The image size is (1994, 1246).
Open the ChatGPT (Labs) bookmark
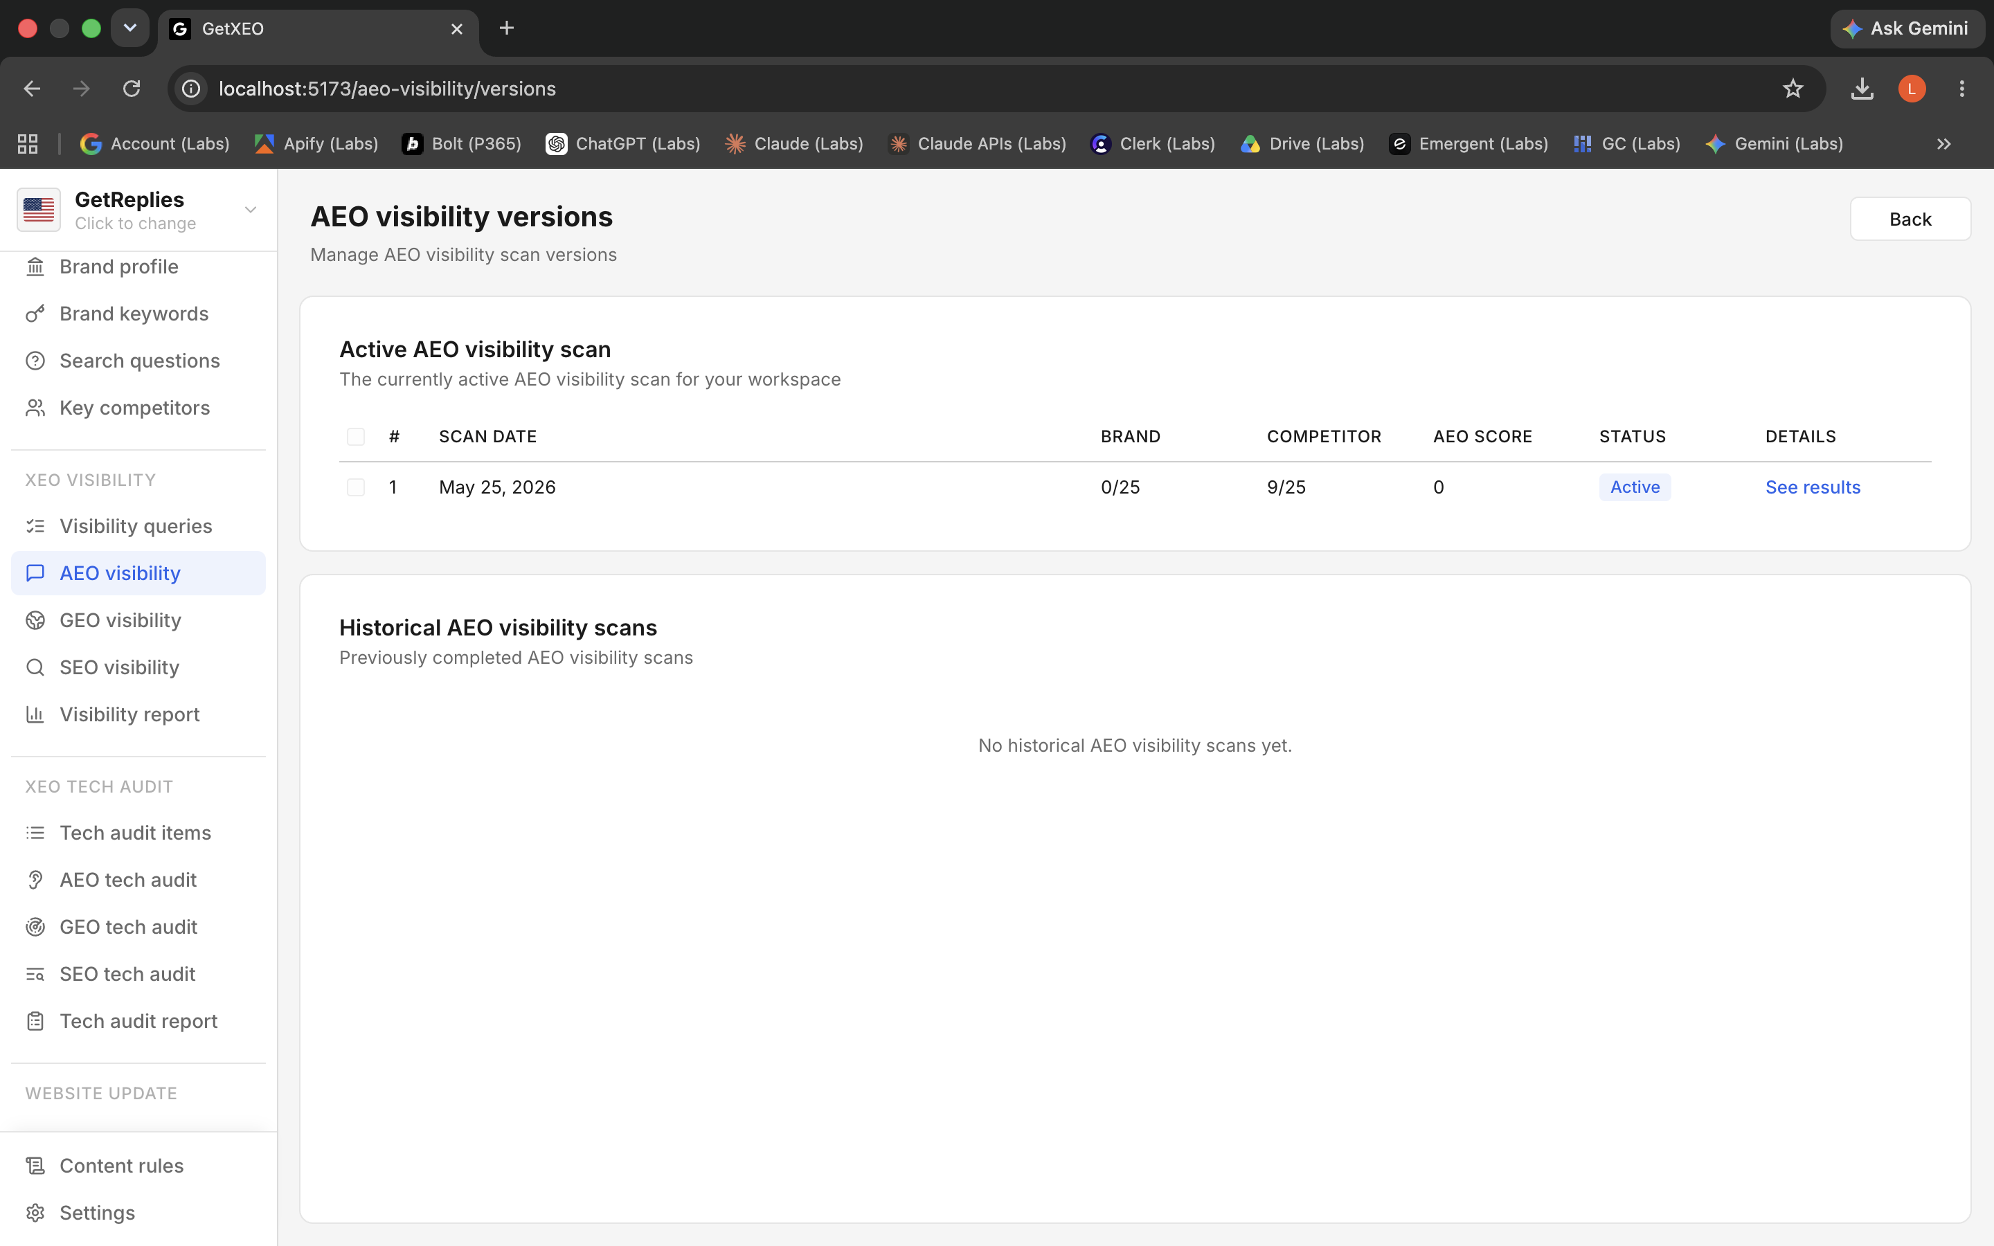click(623, 144)
